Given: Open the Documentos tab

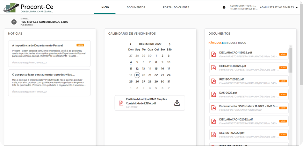Looking at the screenshot, I should (x=136, y=7).
